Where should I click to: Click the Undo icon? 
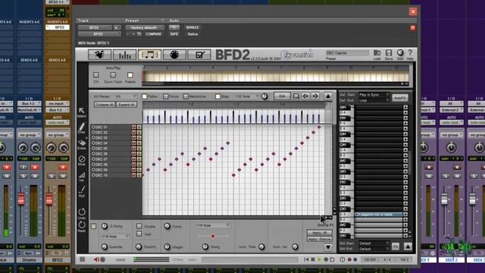(82, 212)
